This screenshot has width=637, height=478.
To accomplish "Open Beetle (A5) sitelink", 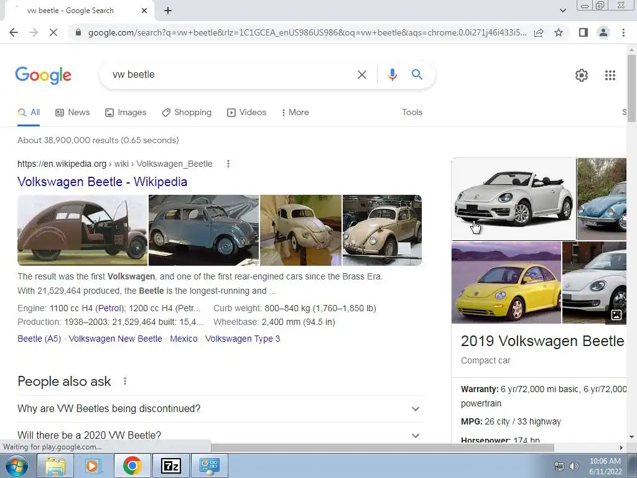I will point(39,339).
